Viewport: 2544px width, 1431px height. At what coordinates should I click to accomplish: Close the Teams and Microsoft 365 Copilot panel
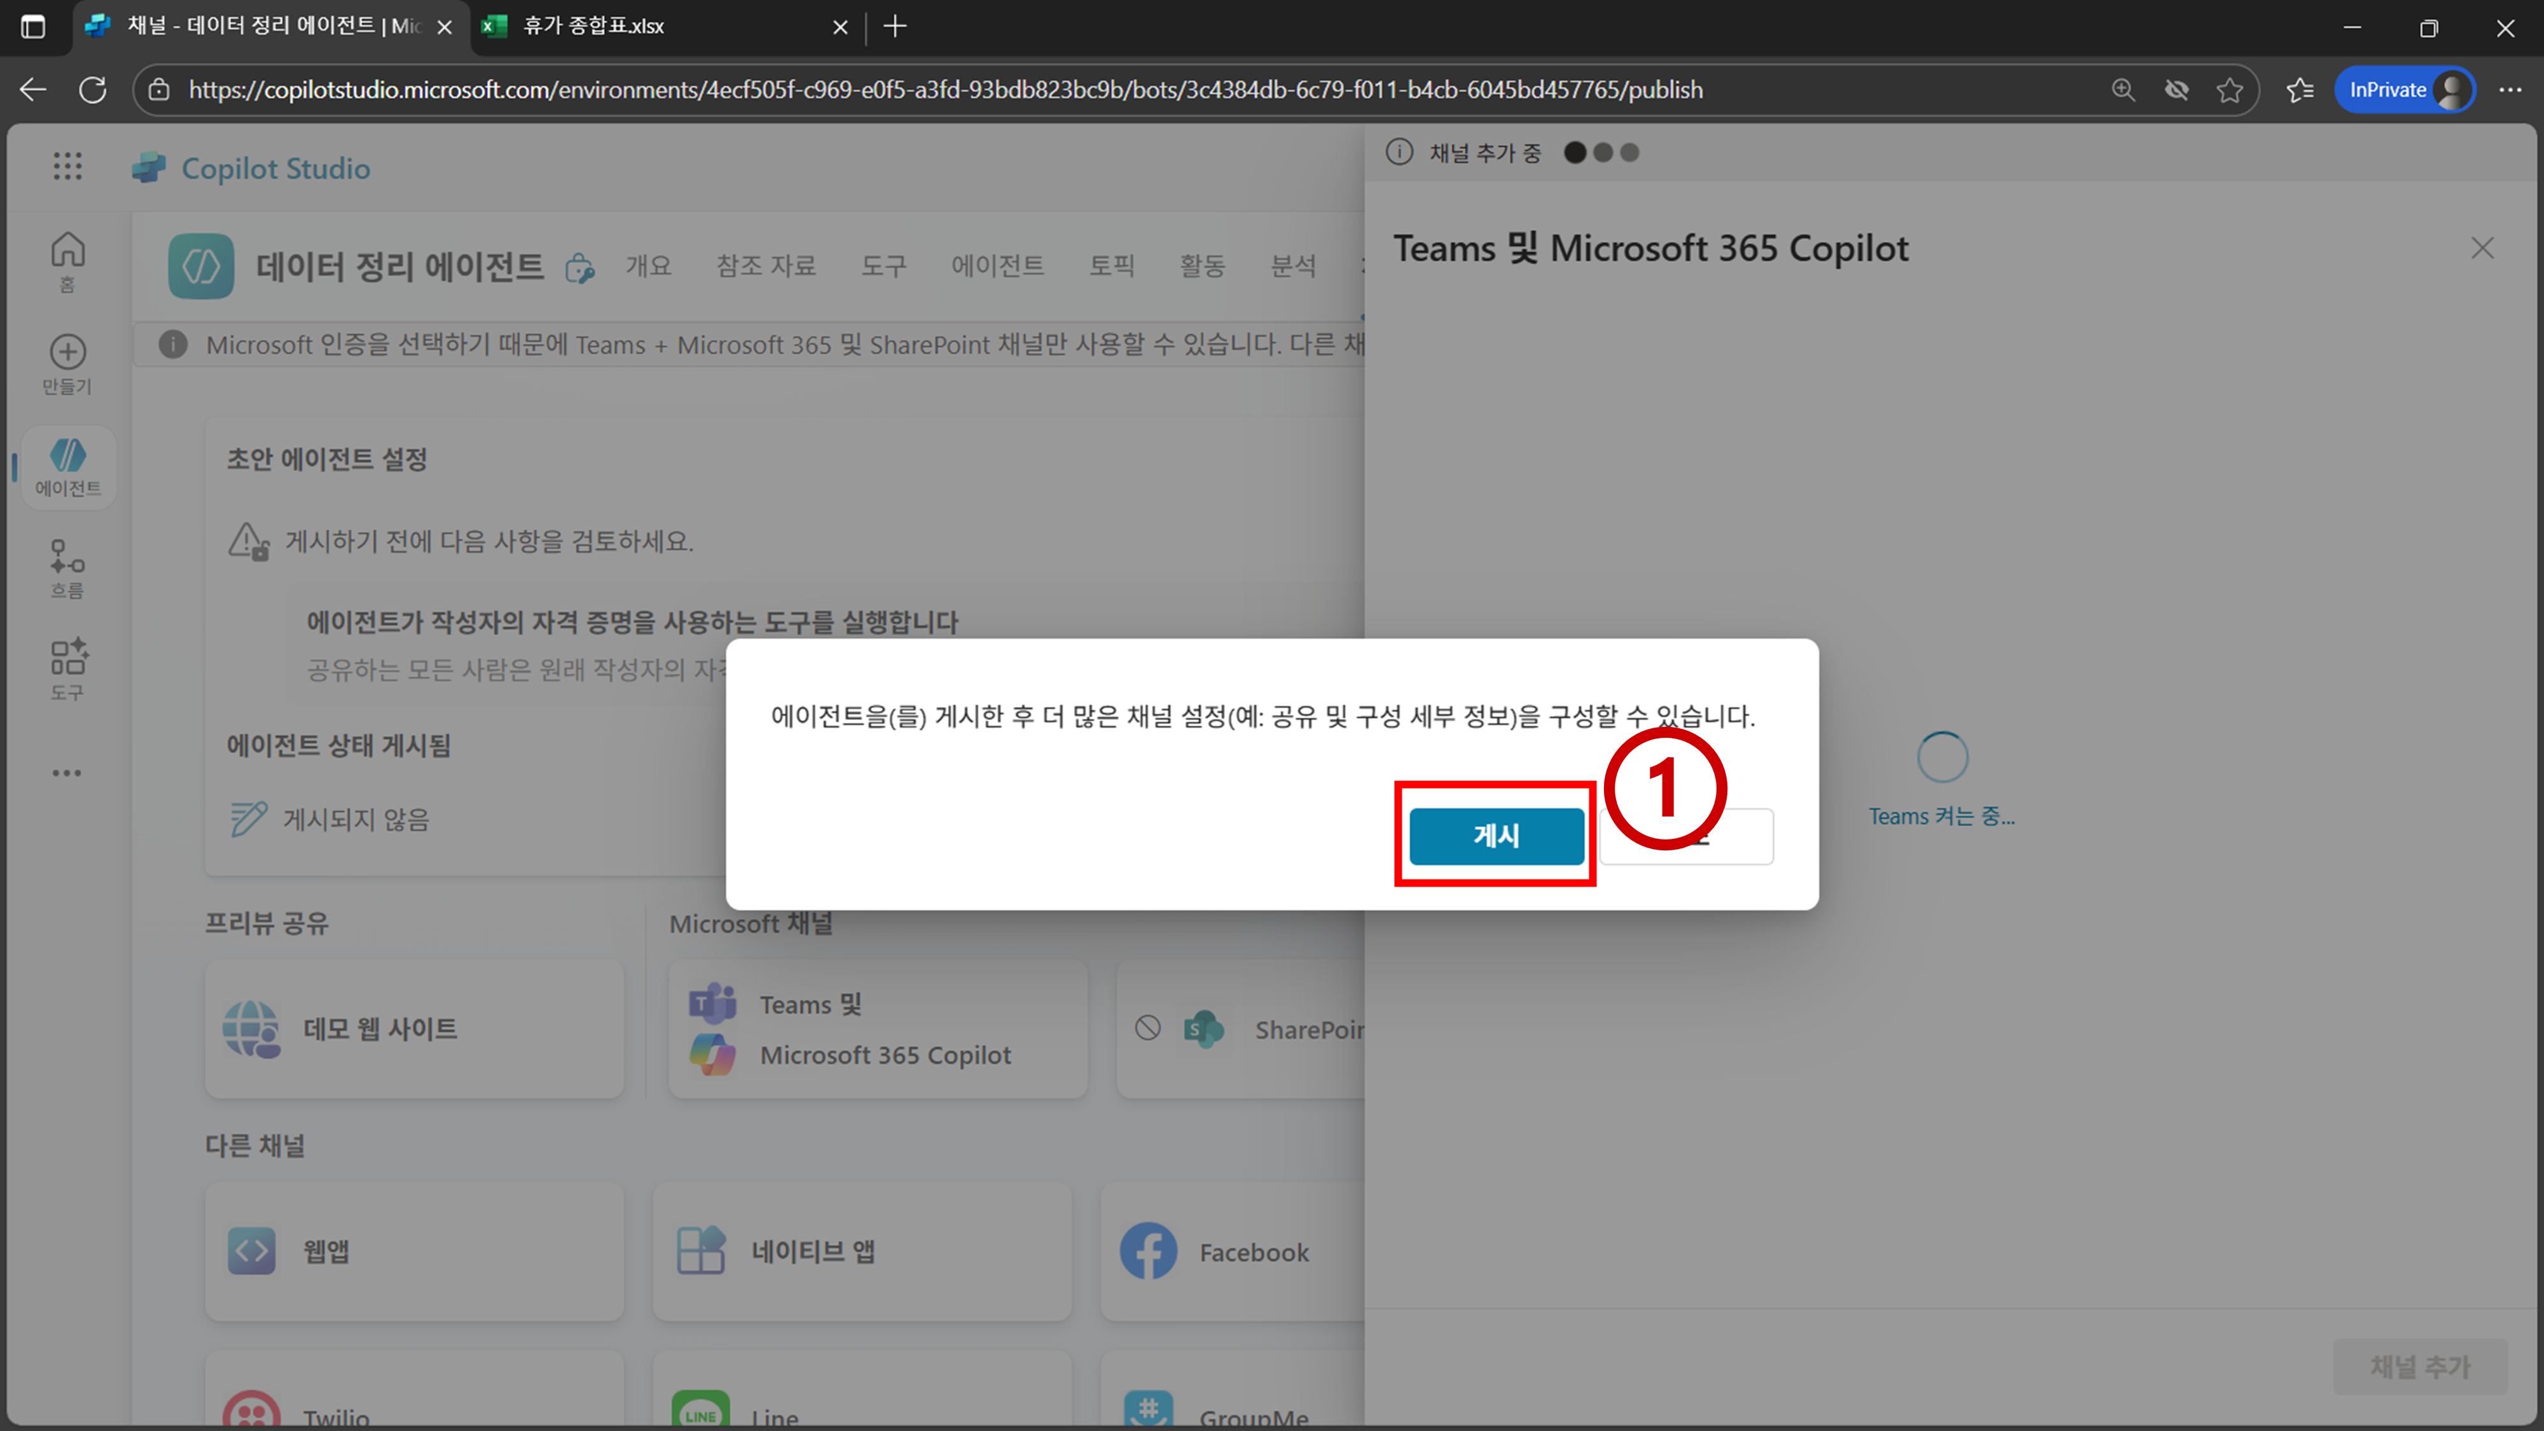(2482, 248)
